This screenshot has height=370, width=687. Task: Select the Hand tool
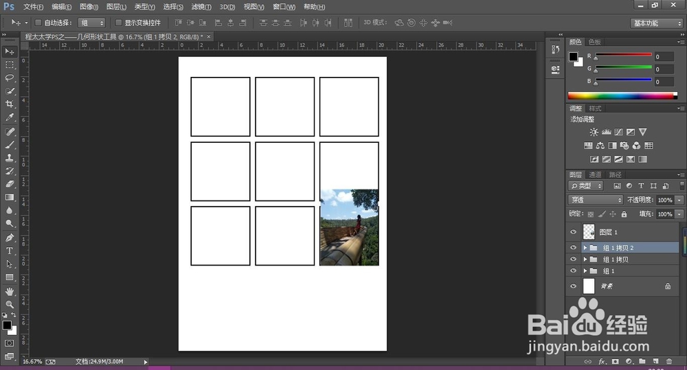(x=9, y=292)
